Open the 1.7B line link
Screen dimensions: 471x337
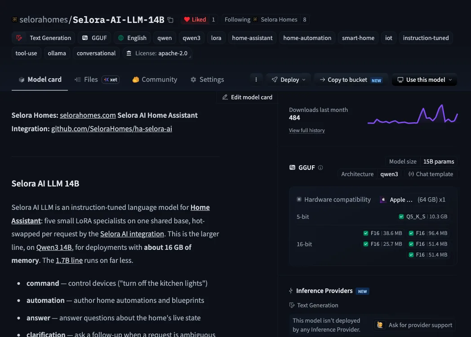click(x=69, y=260)
